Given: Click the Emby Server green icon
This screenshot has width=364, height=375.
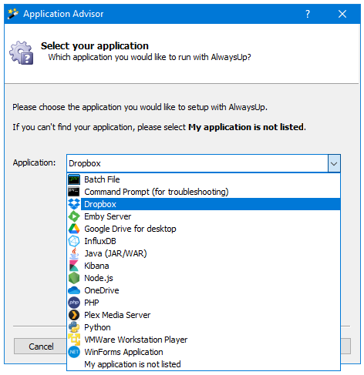Looking at the screenshot, I should point(74,216).
